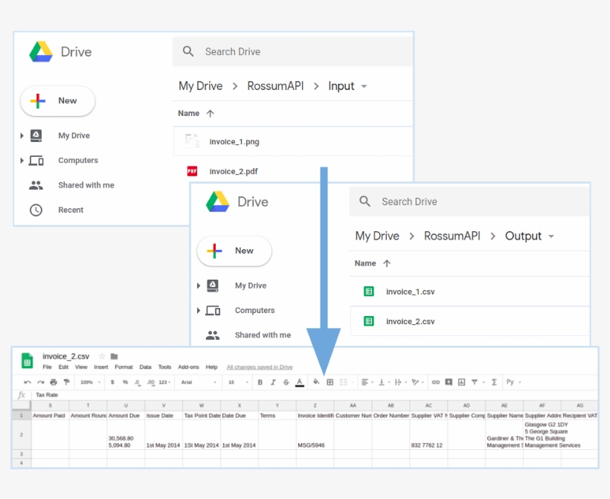
Task: Open the Input folder breadcrumb dropdown
Action: click(x=364, y=86)
